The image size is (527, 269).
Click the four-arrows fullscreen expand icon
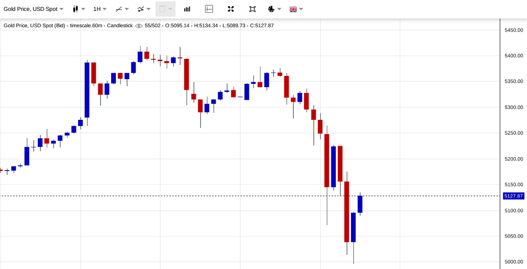tap(231, 9)
